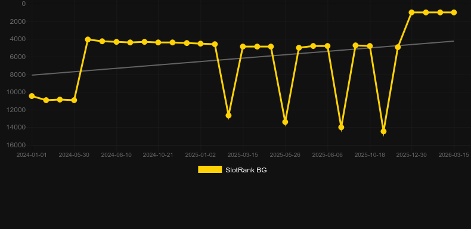Image resolution: width=471 pixels, height=229 pixels.
Task: Click the 2024-10-21 x-axis label
Action: pyautogui.click(x=158, y=155)
